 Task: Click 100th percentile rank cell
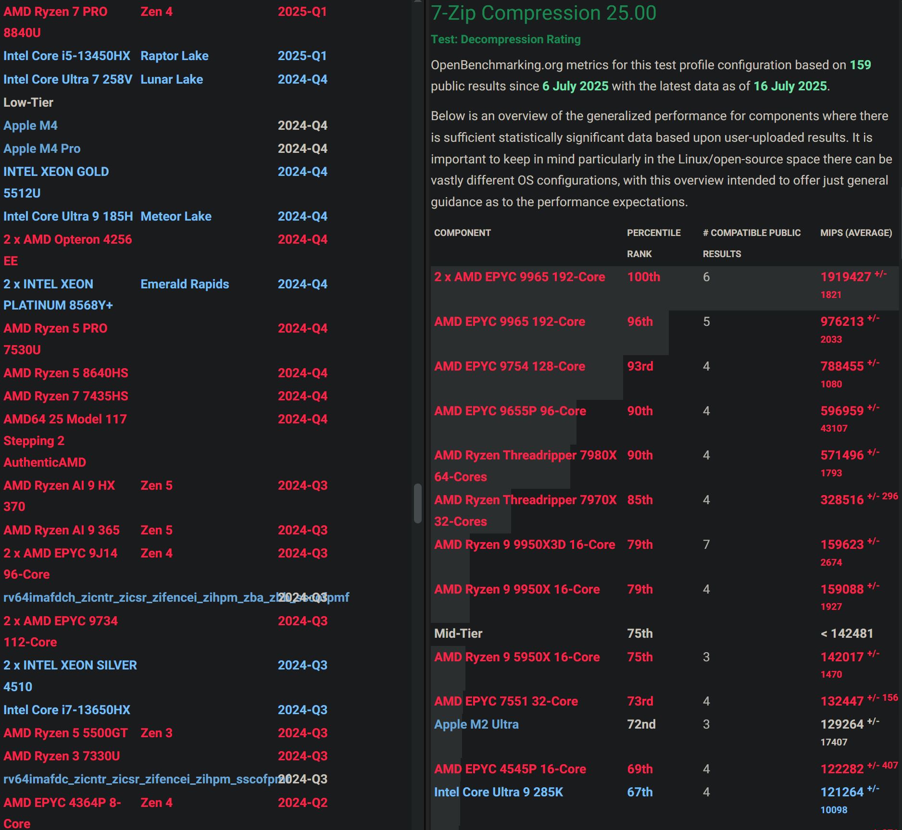(x=644, y=277)
